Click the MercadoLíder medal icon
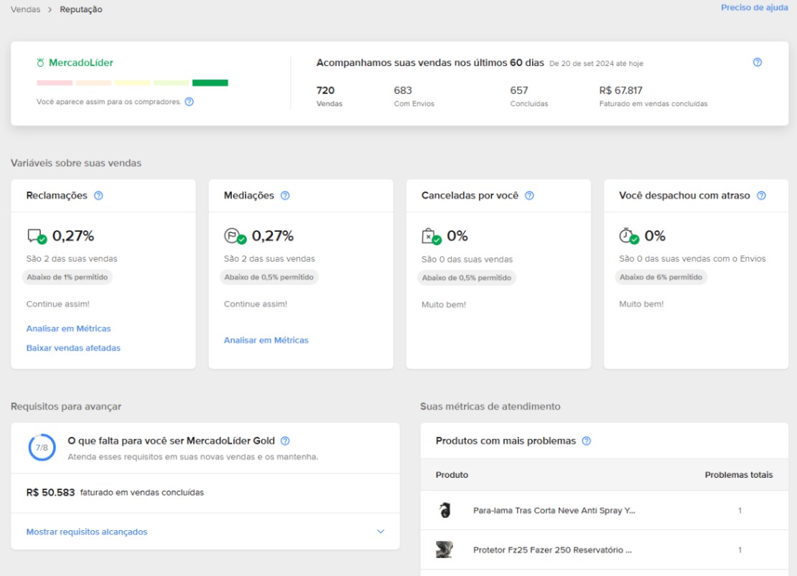Viewport: 797px width, 576px height. pyautogui.click(x=40, y=62)
